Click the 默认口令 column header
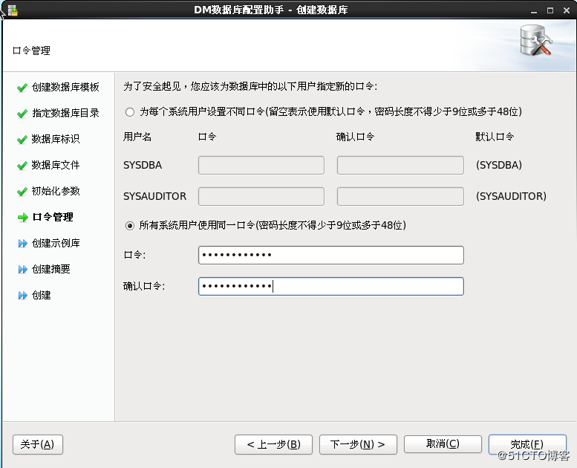This screenshot has height=468, width=577. pyautogui.click(x=495, y=137)
